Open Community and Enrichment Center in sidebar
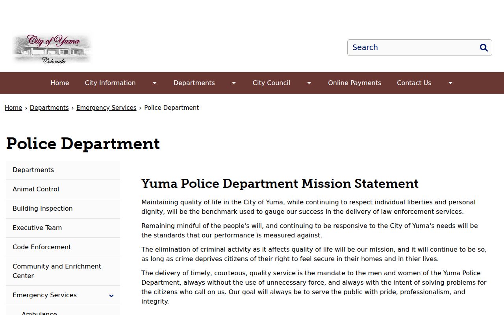 tap(63, 271)
